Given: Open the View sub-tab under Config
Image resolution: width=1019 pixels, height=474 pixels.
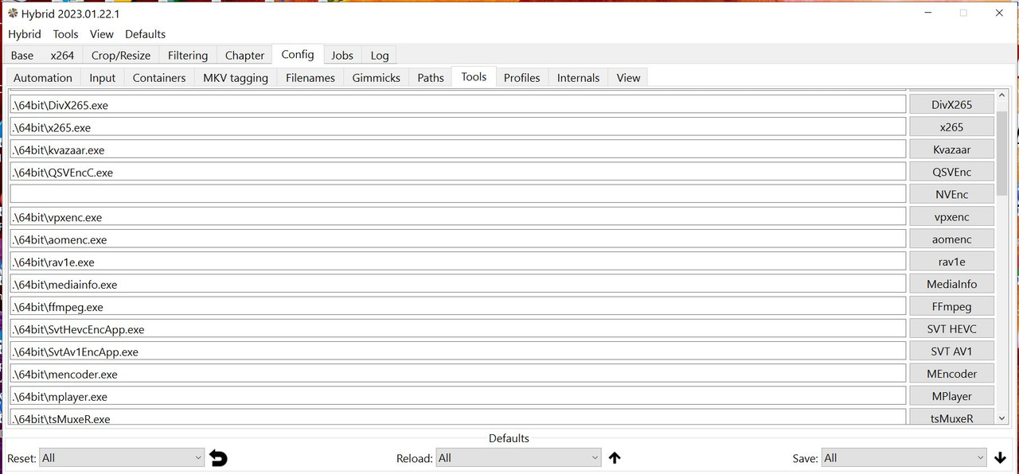Looking at the screenshot, I should tap(628, 77).
